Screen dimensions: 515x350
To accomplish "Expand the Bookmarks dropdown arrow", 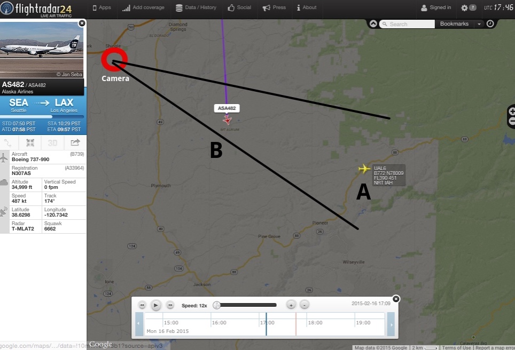I will (479, 24).
